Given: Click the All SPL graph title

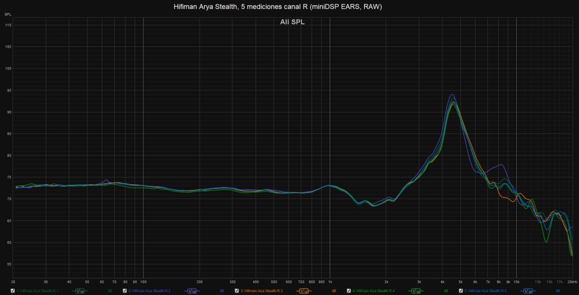Looking at the screenshot, I should point(292,23).
